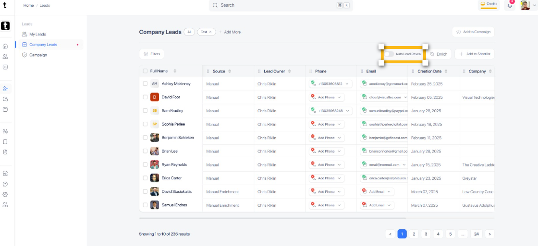
Task: Click the search magnifier icon
Action: (x=215, y=5)
